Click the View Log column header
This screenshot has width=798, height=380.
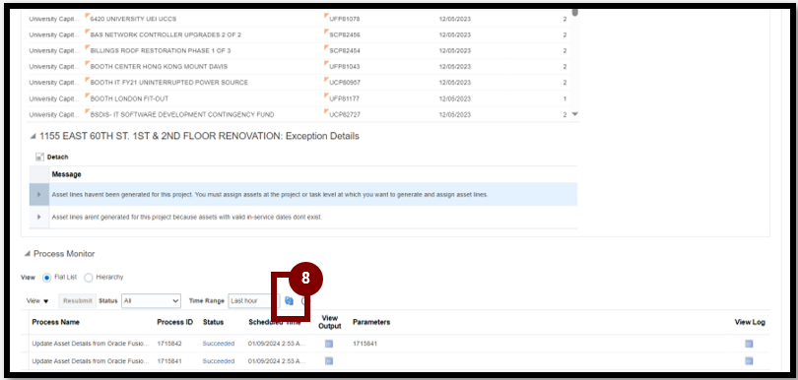coord(750,322)
